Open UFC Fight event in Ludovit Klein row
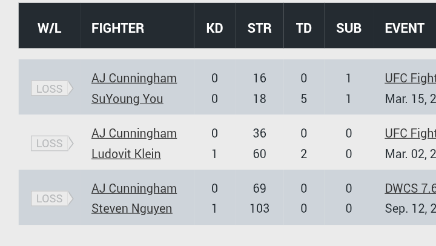The width and height of the screenshot is (436, 246). (x=410, y=133)
